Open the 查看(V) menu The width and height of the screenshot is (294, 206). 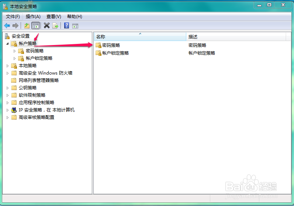click(54, 17)
